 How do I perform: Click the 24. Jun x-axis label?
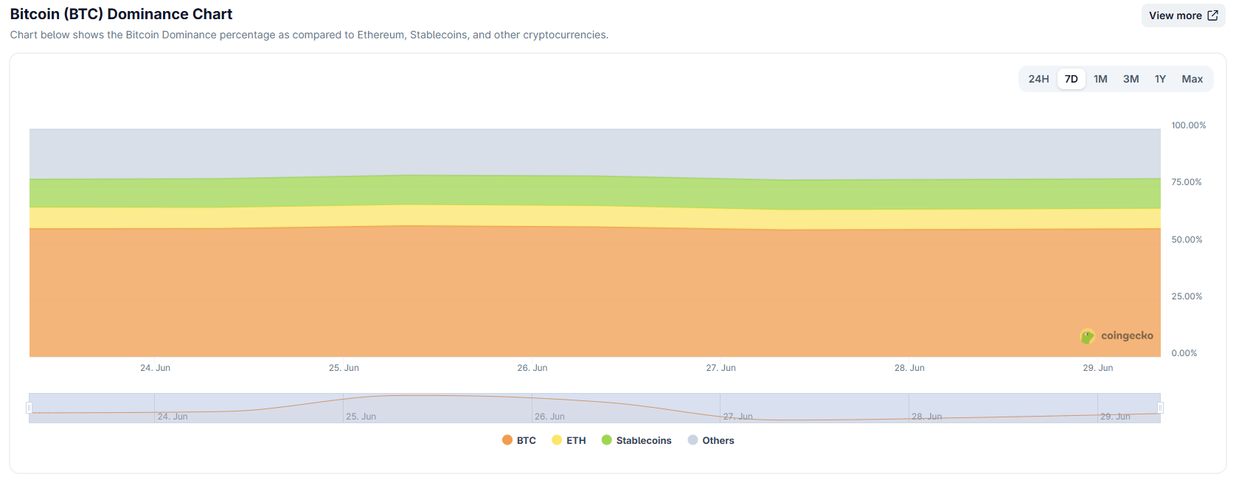click(x=155, y=368)
